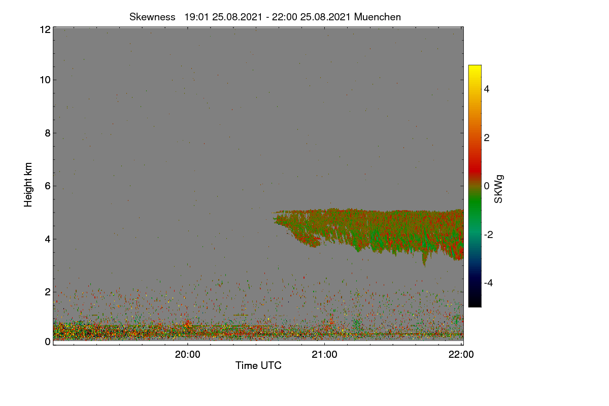Click the "SKWg" colorbar label
Image resolution: width=609 pixels, height=406 pixels.
click(x=499, y=189)
